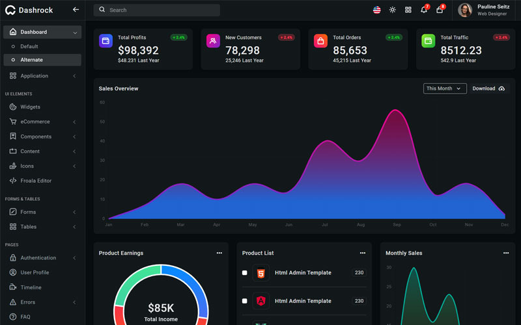Expand the Tables submenu chevron
The height and width of the screenshot is (325, 521).
[x=74, y=227]
